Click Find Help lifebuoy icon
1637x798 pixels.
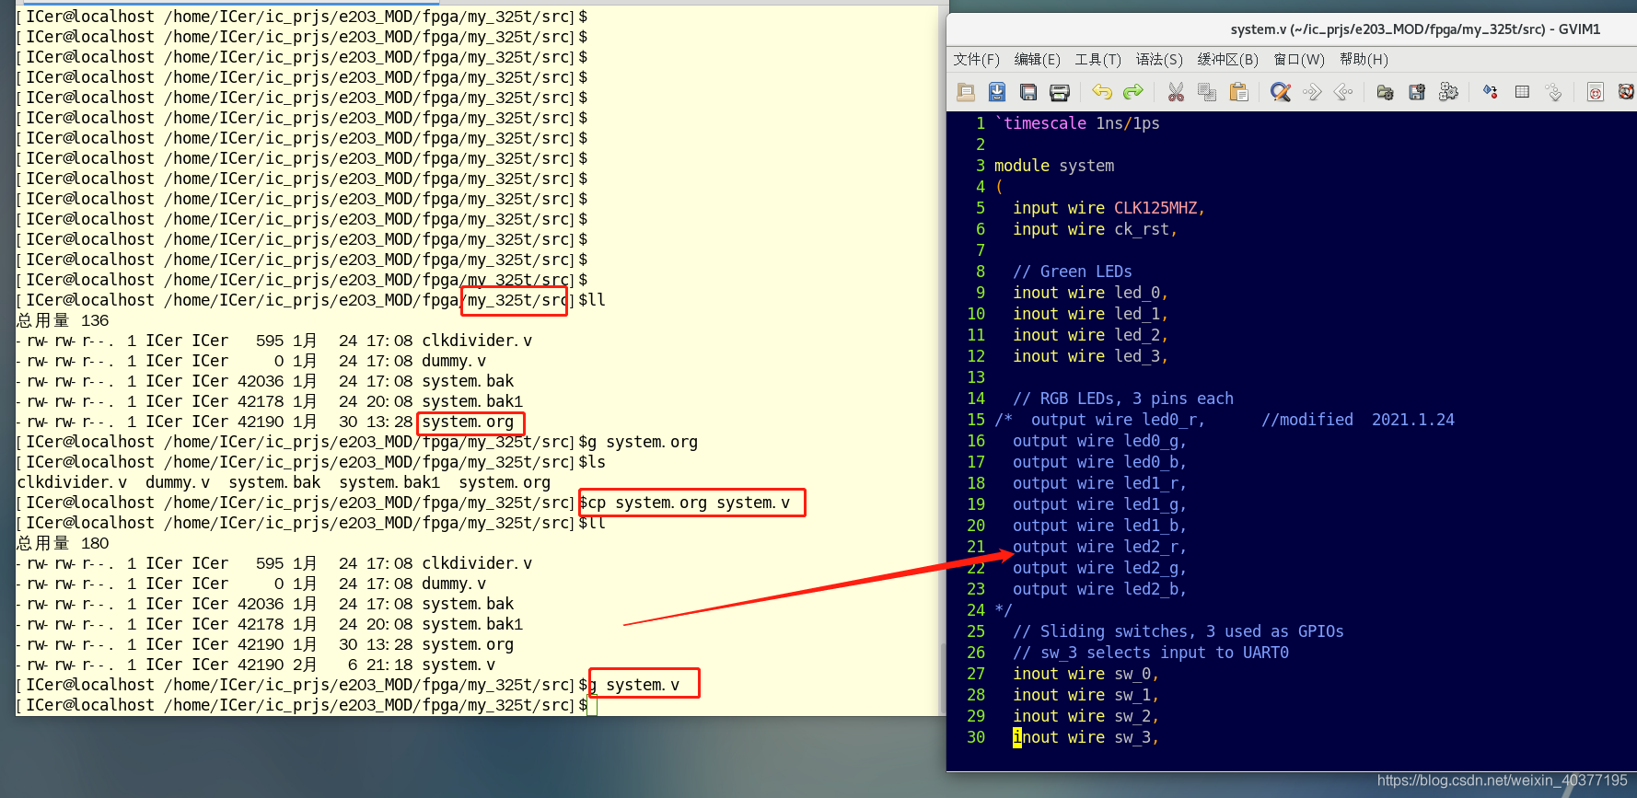(1627, 92)
